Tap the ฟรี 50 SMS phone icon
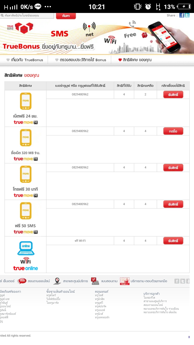The height and width of the screenshot is (345, 194). pyautogui.click(x=26, y=211)
